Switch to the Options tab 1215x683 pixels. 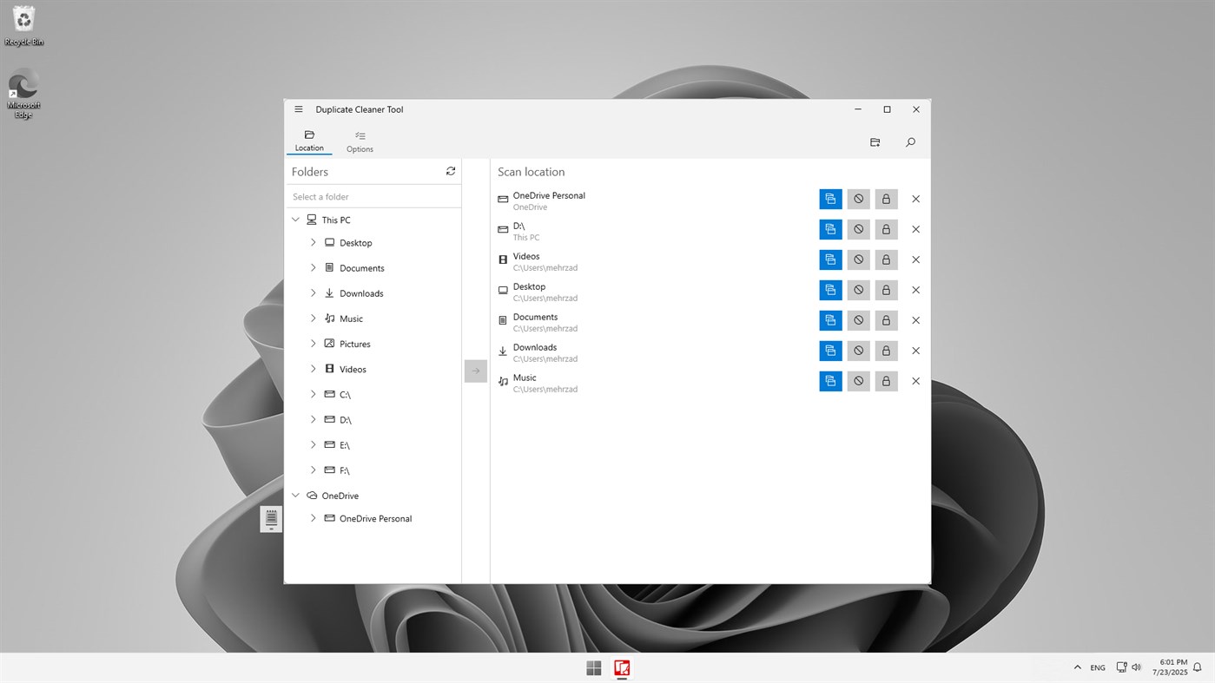359,140
